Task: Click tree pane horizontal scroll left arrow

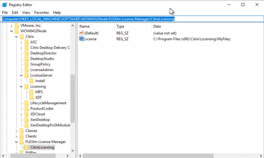Action: (3, 156)
